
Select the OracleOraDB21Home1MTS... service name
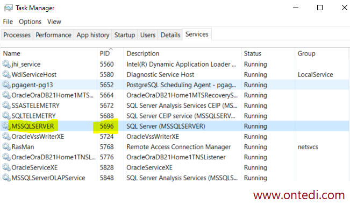click(x=53, y=95)
